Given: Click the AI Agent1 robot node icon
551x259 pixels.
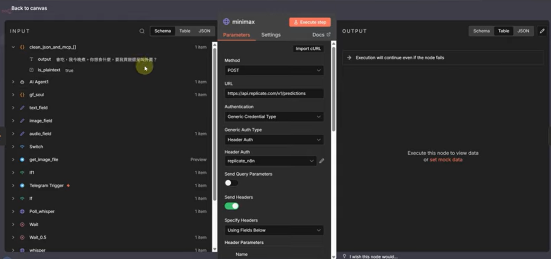Looking at the screenshot, I should [22, 82].
